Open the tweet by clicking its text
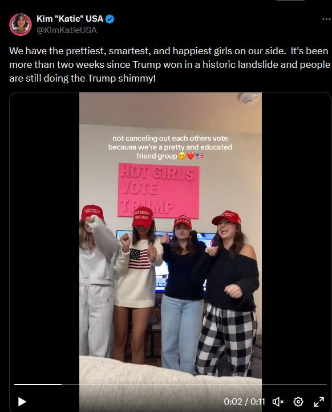 pos(169,64)
